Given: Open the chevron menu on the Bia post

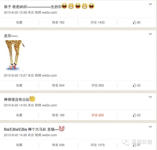Looking at the screenshot, I should click(150, 127).
